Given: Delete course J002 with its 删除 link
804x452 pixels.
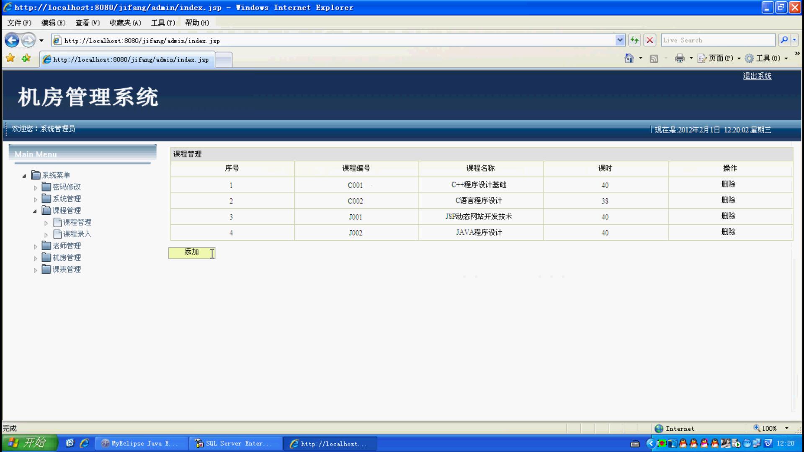Looking at the screenshot, I should [729, 232].
